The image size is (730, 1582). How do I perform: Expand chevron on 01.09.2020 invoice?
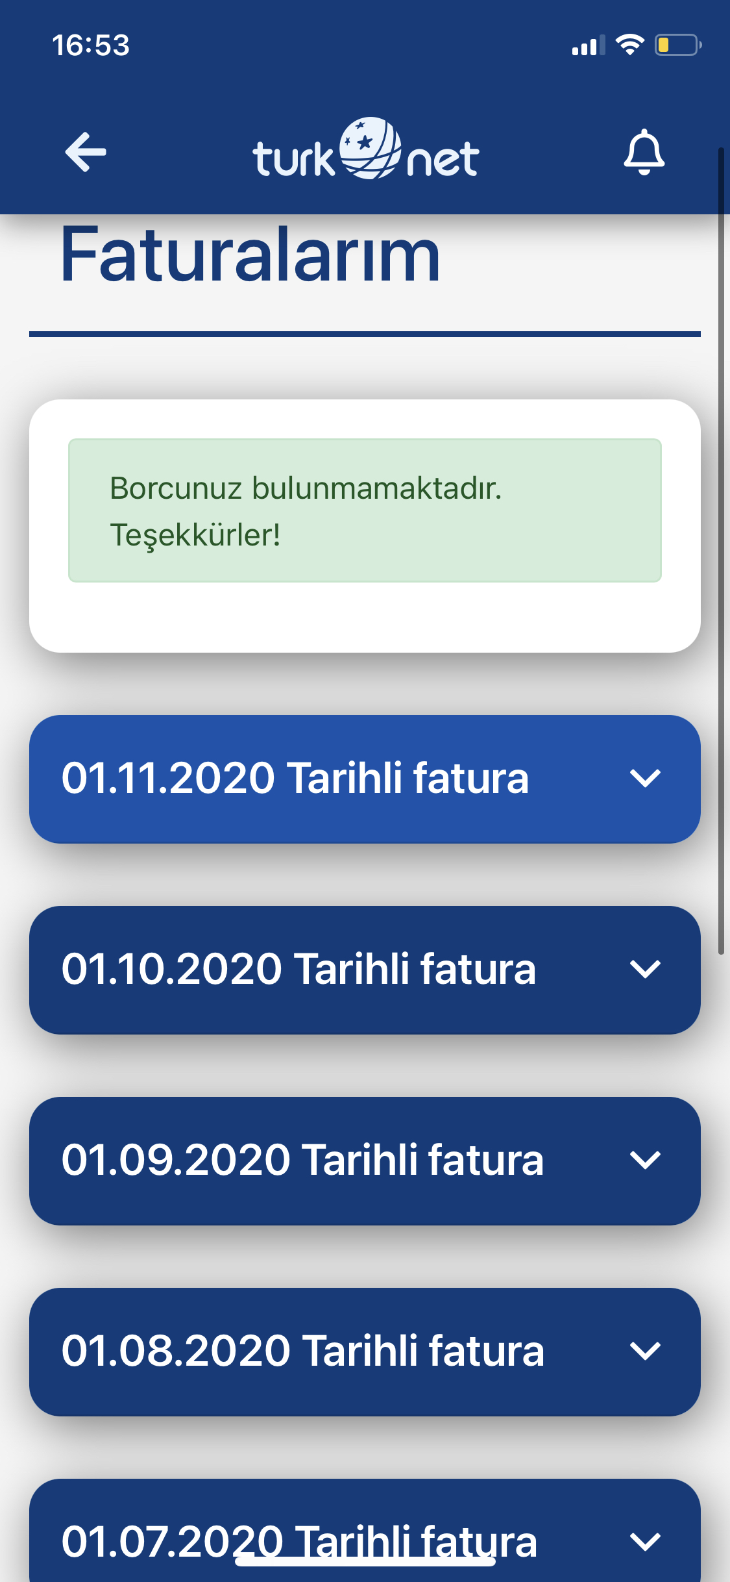645,1161
